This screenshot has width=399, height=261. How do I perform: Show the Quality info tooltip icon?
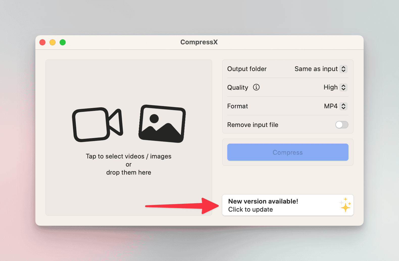(256, 87)
